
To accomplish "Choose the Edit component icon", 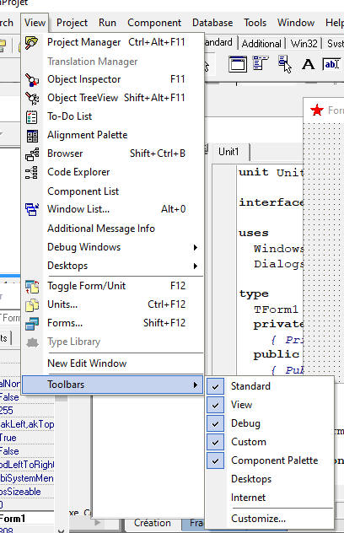I will point(331,64).
